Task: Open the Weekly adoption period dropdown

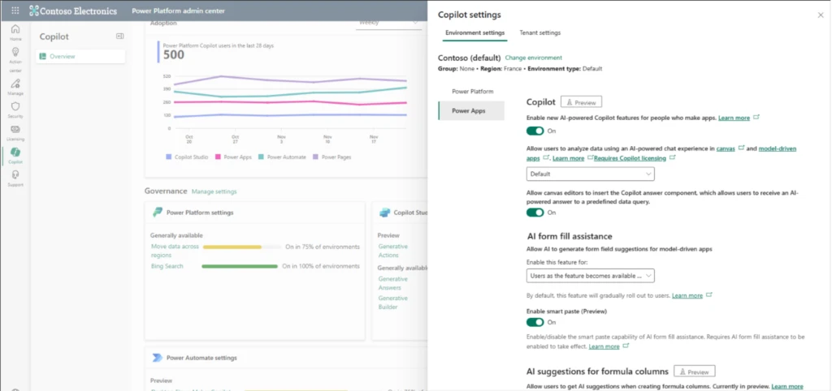Action: (389, 23)
